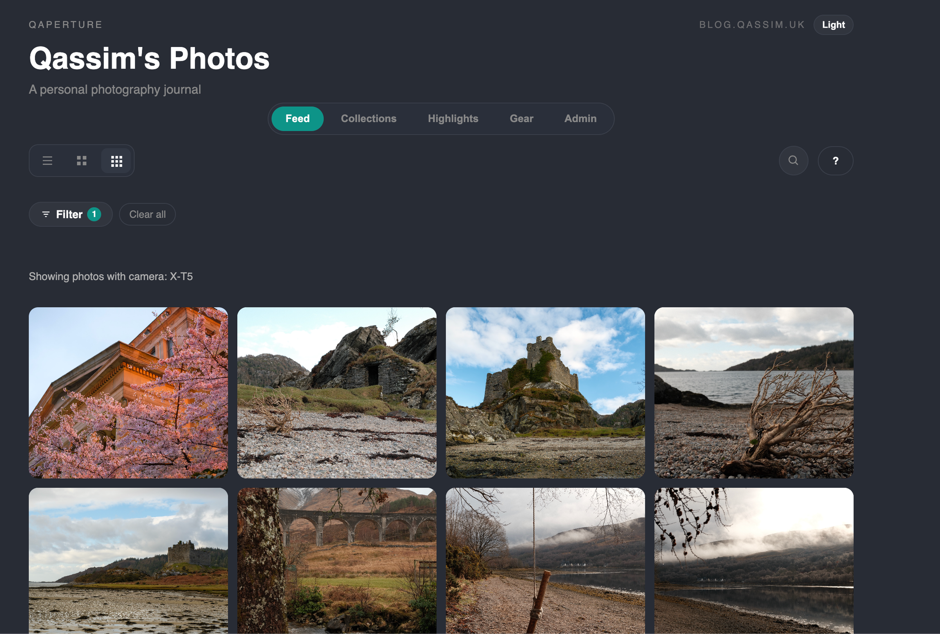Select the dense grid view icon

[x=117, y=161]
